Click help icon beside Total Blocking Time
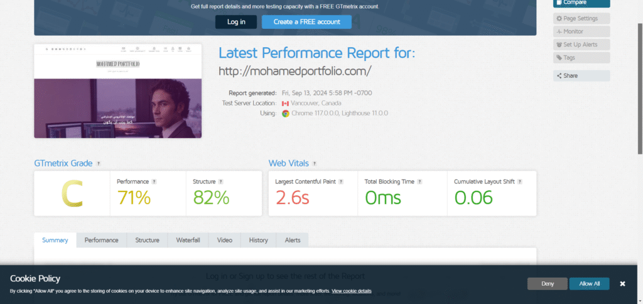The image size is (643, 304). pos(419,182)
